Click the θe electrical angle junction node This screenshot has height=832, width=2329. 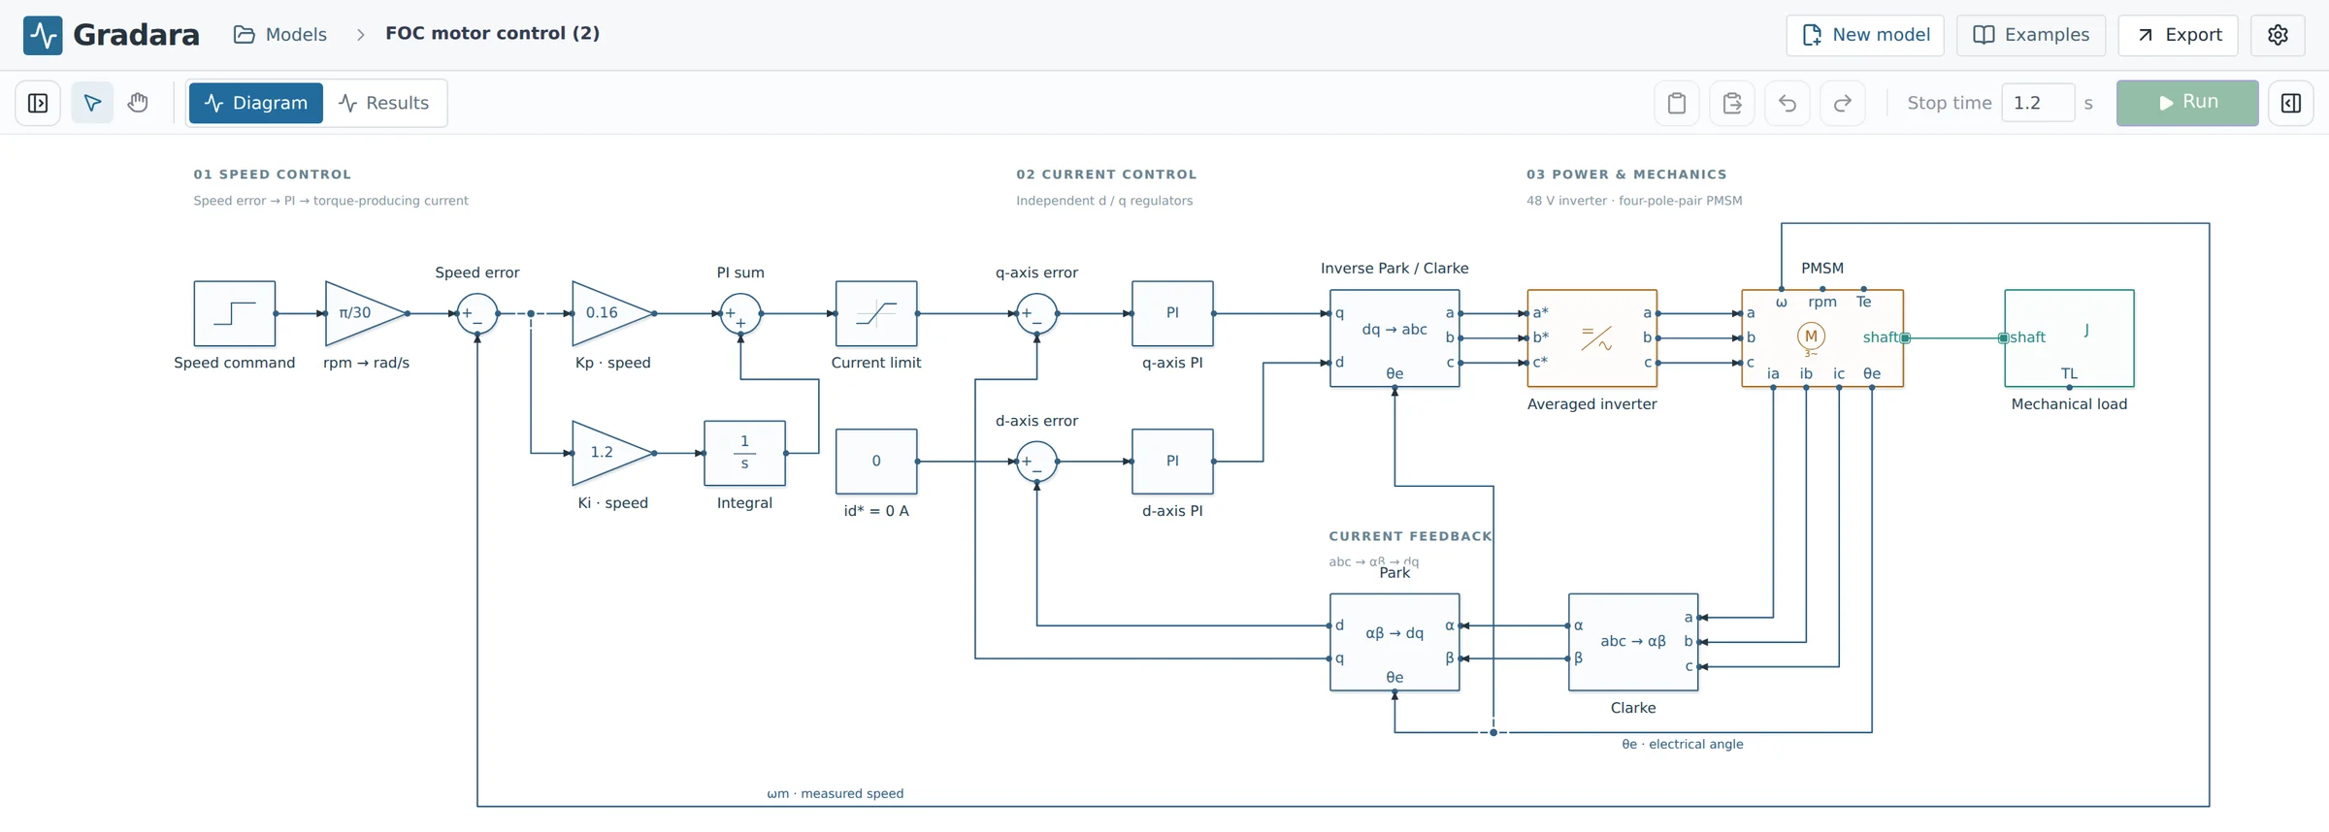[1493, 732]
